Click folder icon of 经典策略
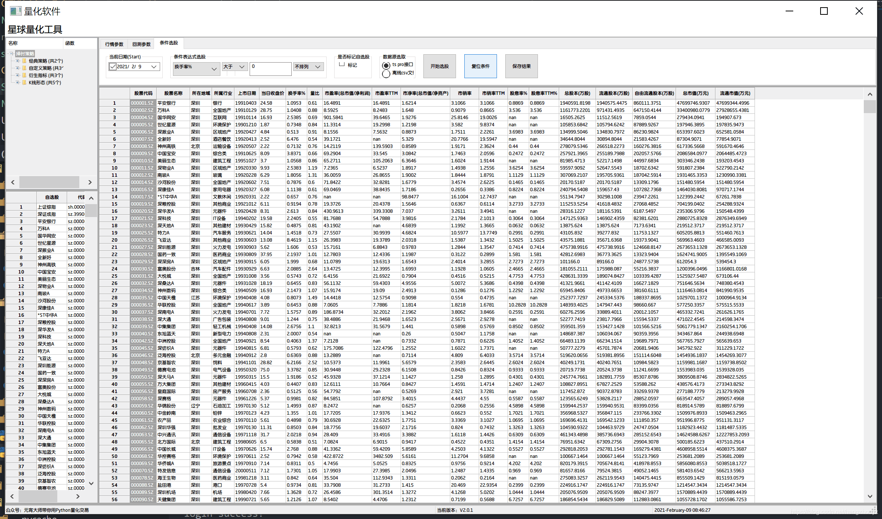Viewport: 882px width, 519px height. [x=25, y=61]
